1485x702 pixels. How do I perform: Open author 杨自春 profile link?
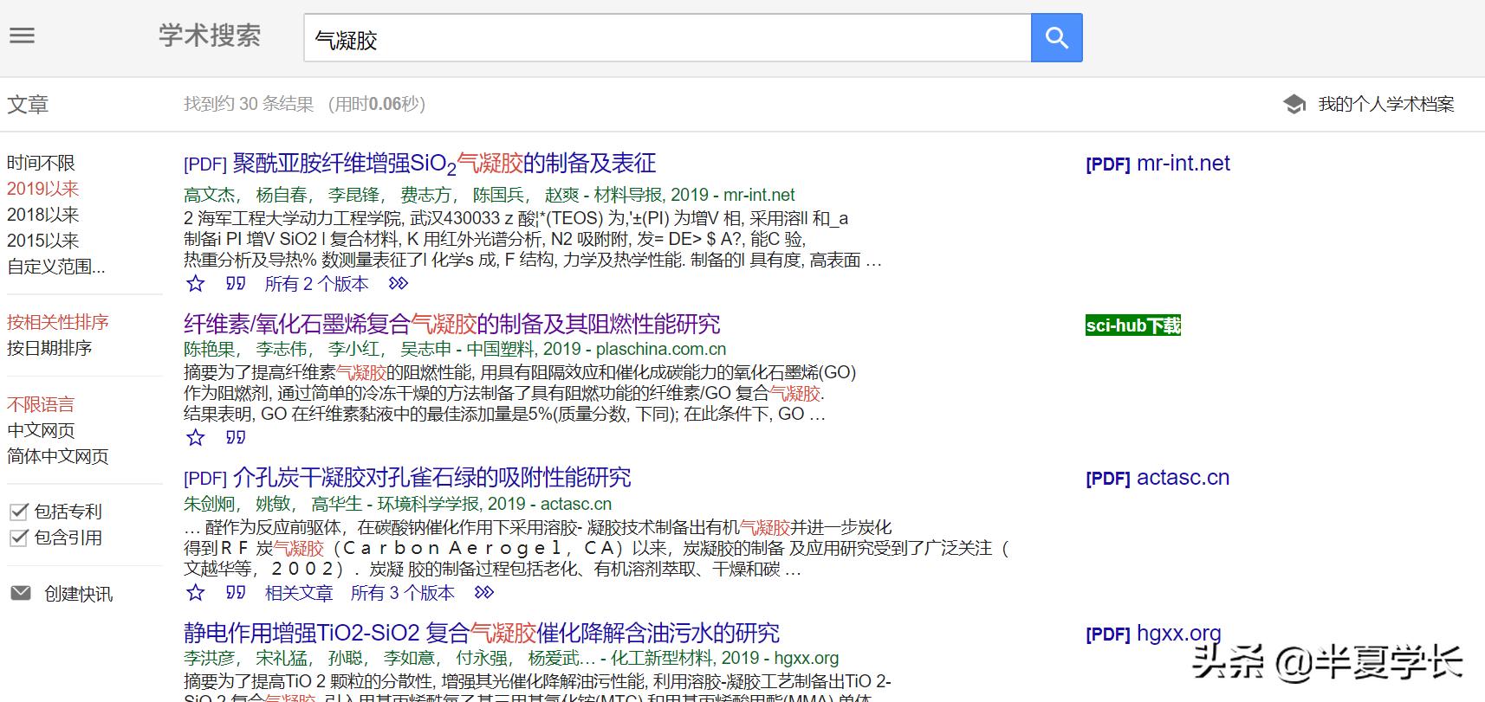[x=282, y=195]
